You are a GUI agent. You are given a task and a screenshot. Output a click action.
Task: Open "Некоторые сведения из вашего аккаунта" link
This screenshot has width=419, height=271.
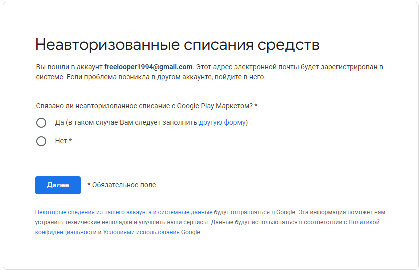point(124,212)
